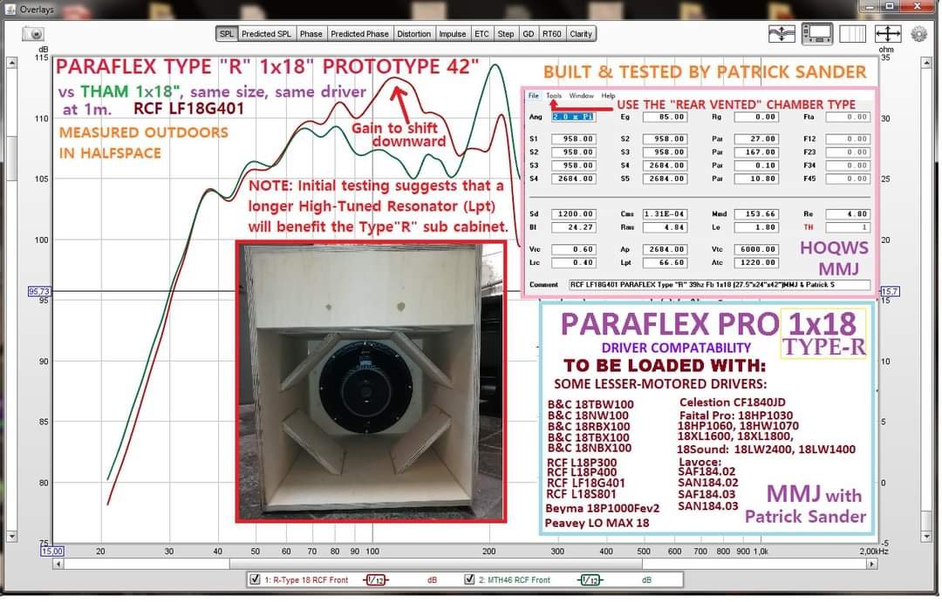Image resolution: width=942 pixels, height=602 pixels.
Task: Open the Help menu in the Hornresp window
Action: pos(609,96)
